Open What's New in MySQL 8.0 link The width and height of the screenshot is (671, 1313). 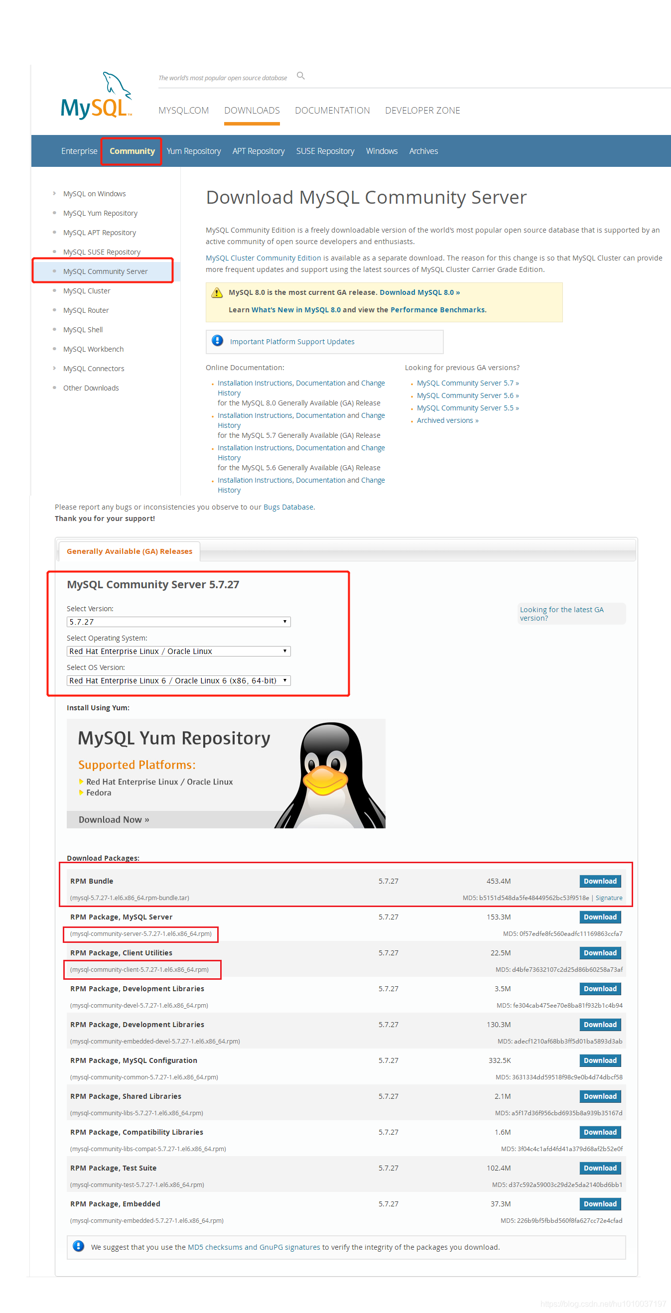click(296, 309)
